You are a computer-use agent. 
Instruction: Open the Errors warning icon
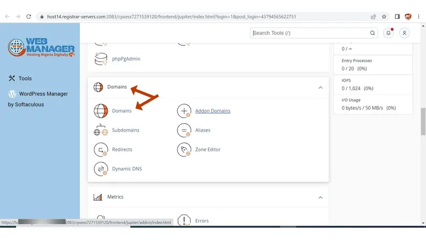pyautogui.click(x=184, y=220)
